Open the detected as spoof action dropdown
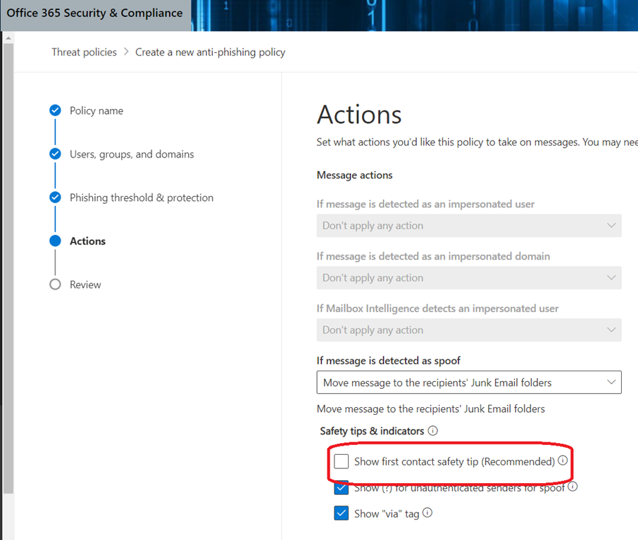Viewport: 638px width, 540px height. pos(469,382)
